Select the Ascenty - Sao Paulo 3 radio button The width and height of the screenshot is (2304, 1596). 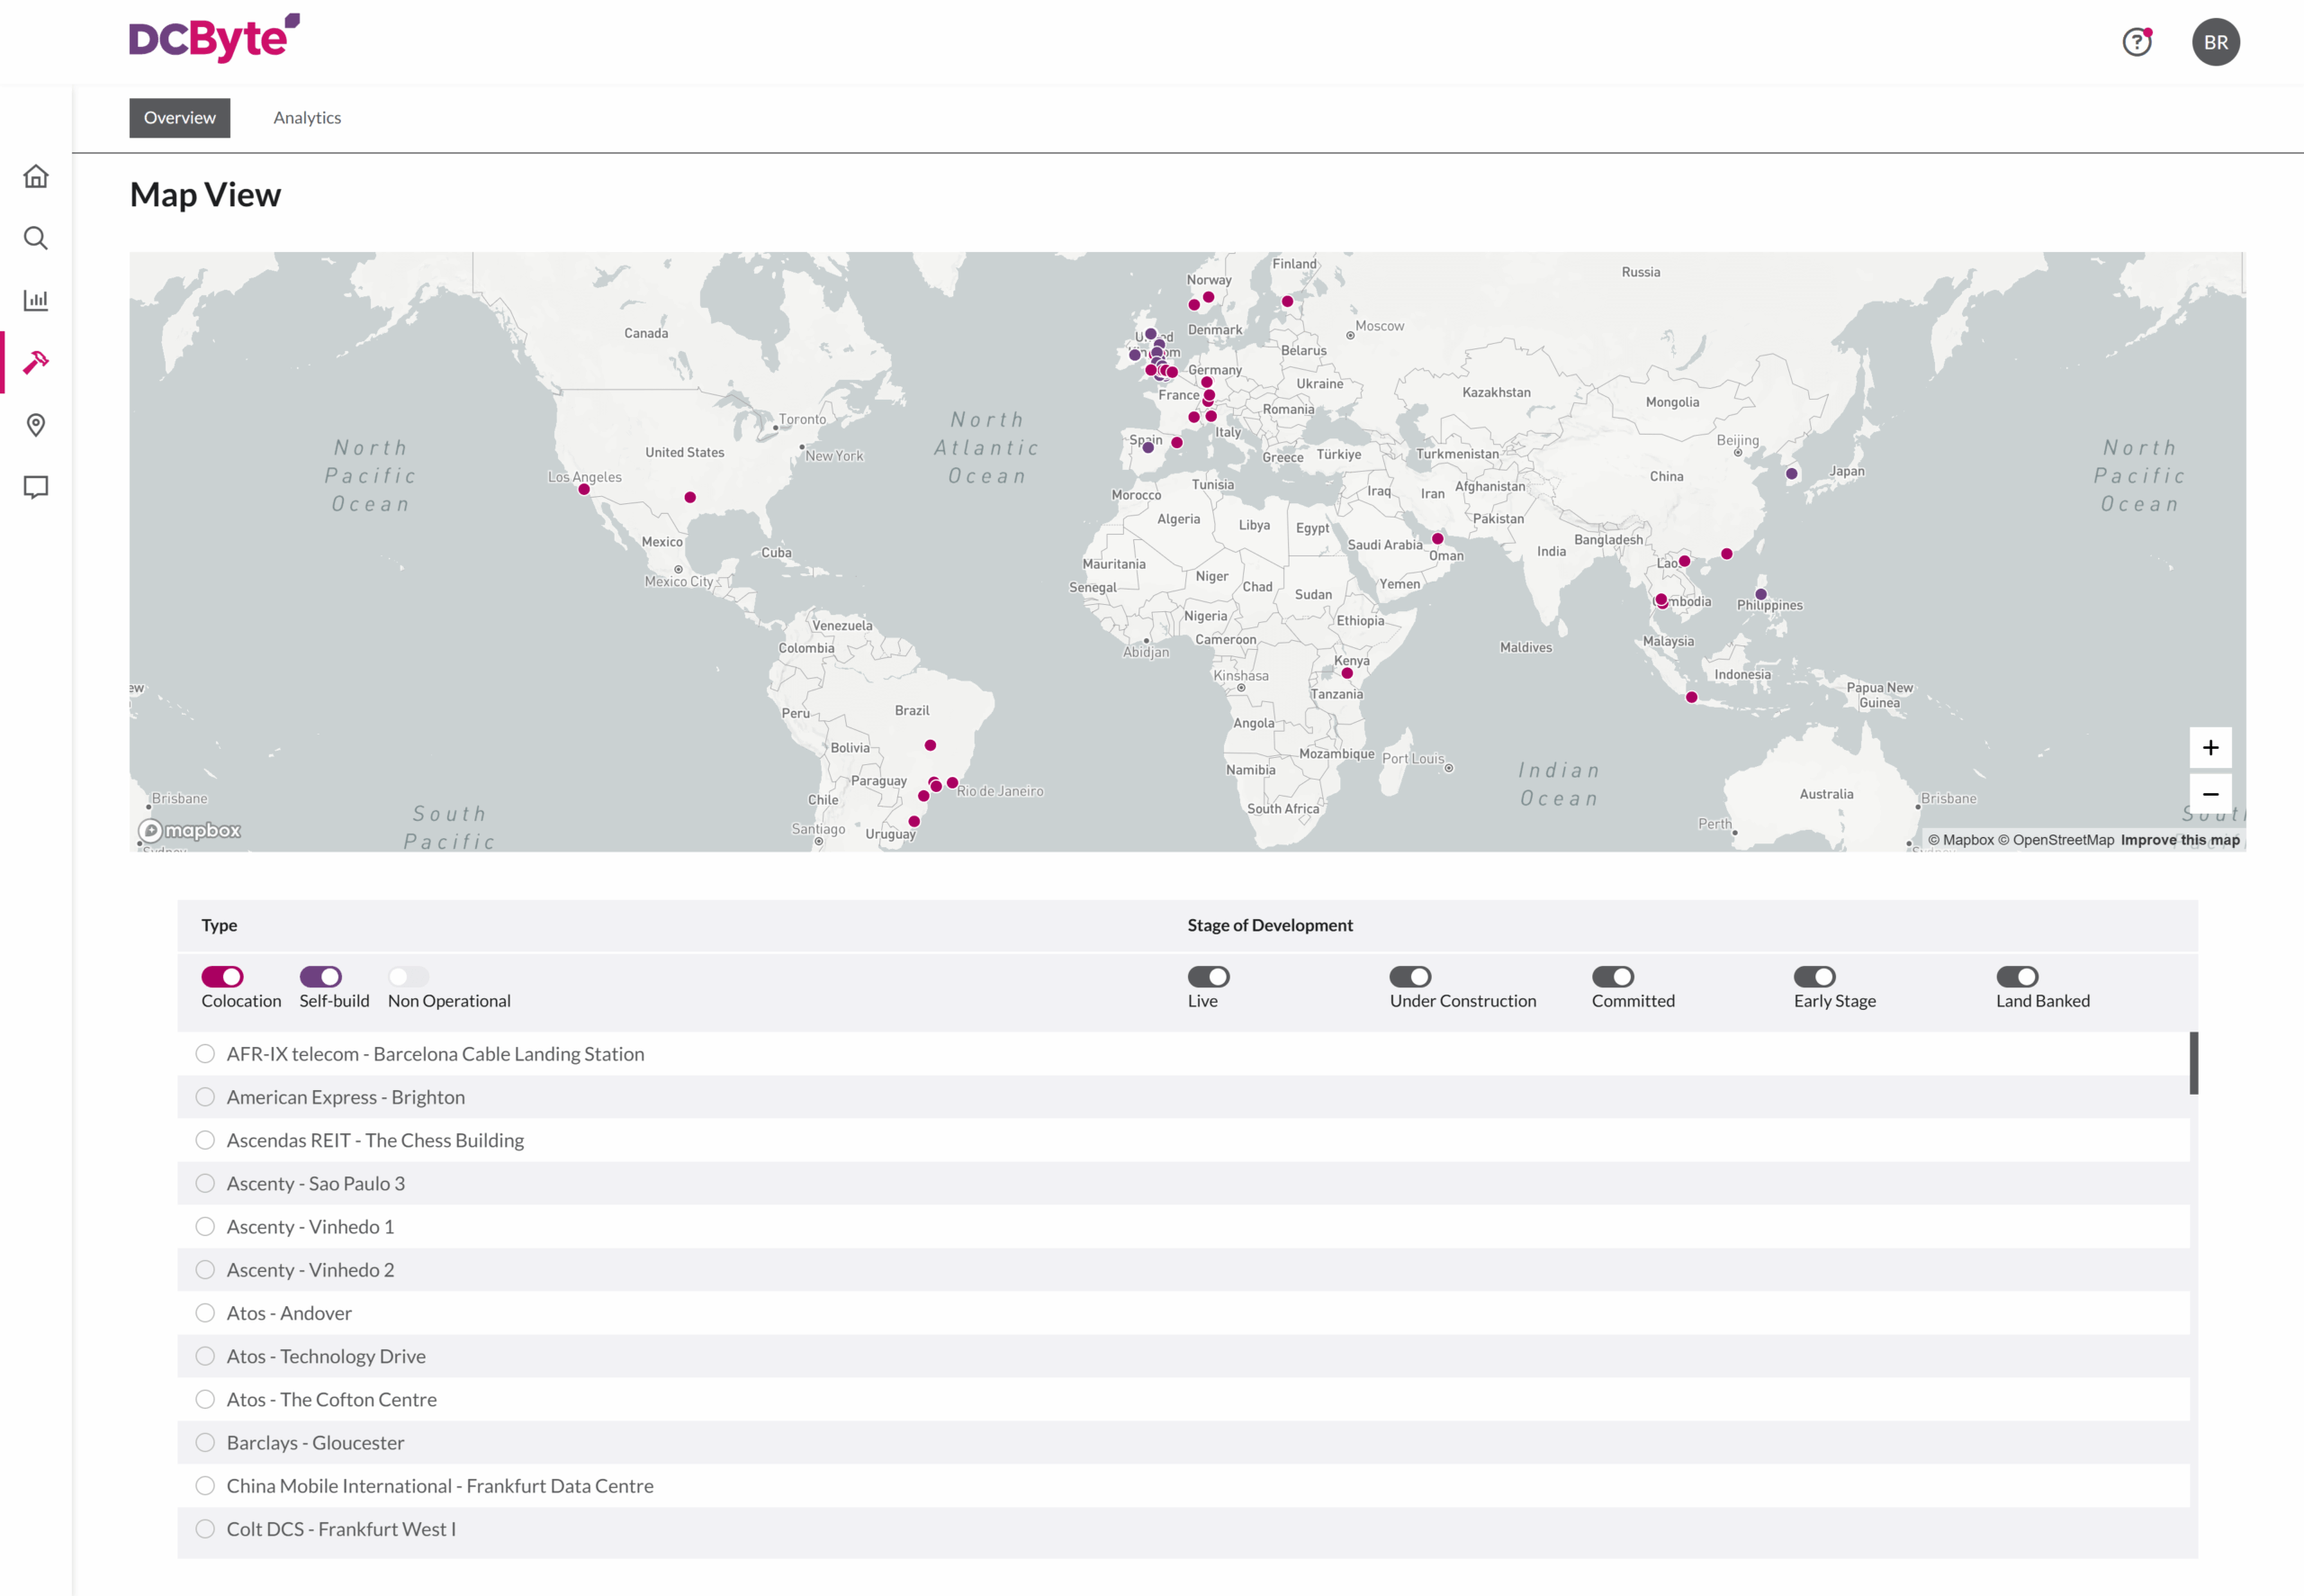pos(205,1183)
